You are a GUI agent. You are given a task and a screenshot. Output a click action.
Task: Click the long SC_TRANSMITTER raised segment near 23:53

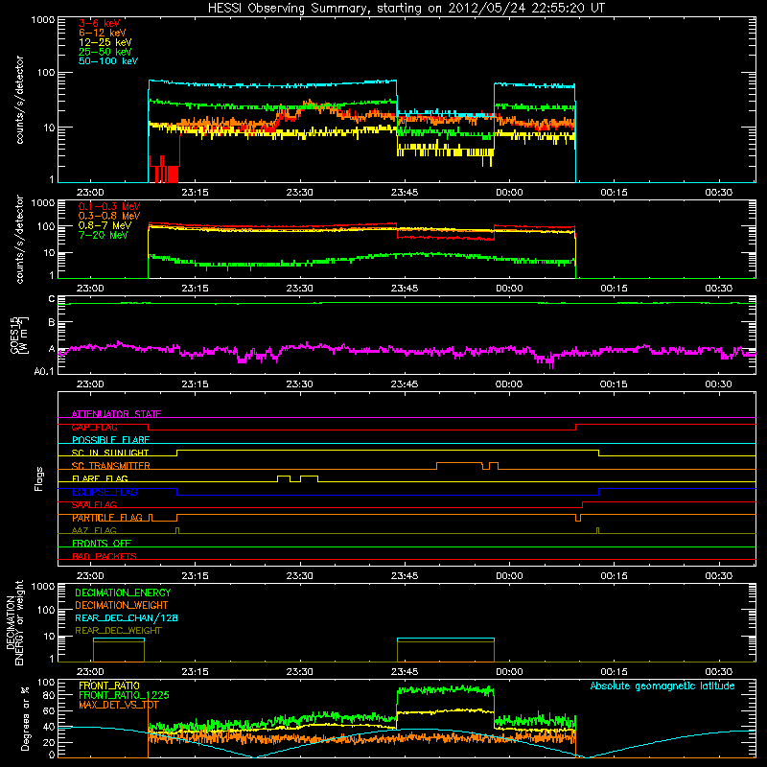pos(459,465)
